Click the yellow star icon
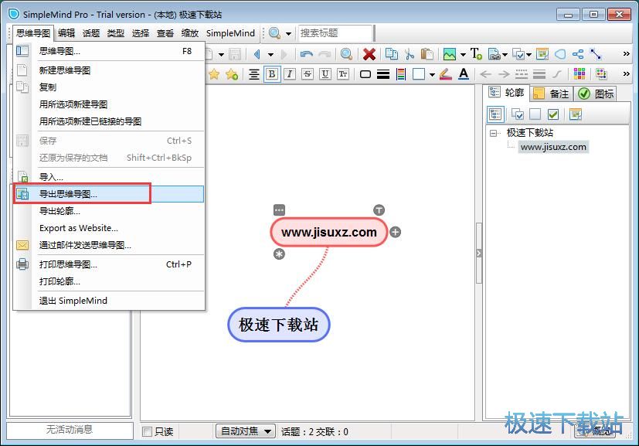 pyautogui.click(x=214, y=74)
